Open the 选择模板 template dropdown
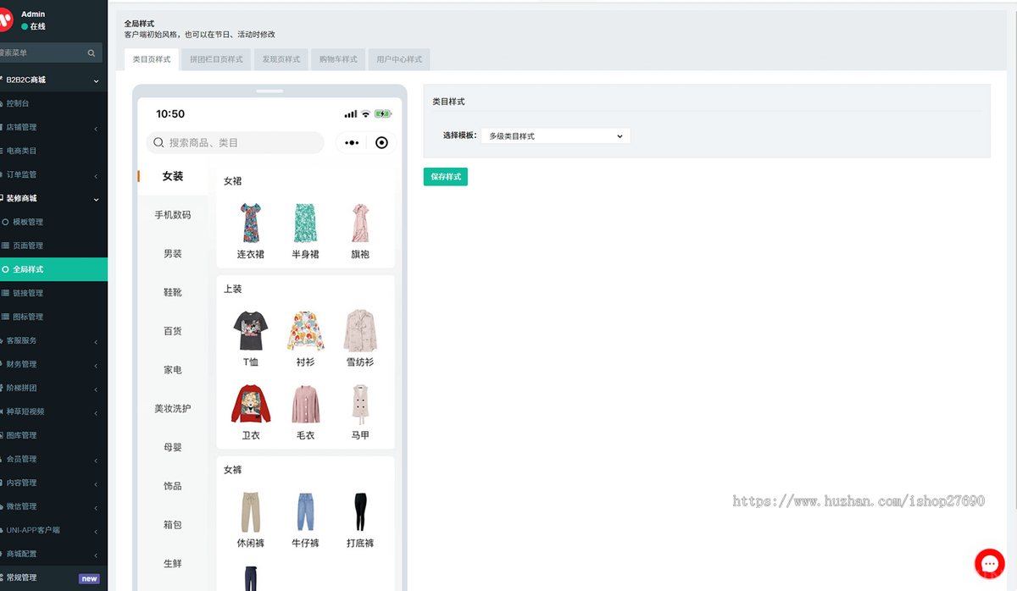 tap(555, 135)
